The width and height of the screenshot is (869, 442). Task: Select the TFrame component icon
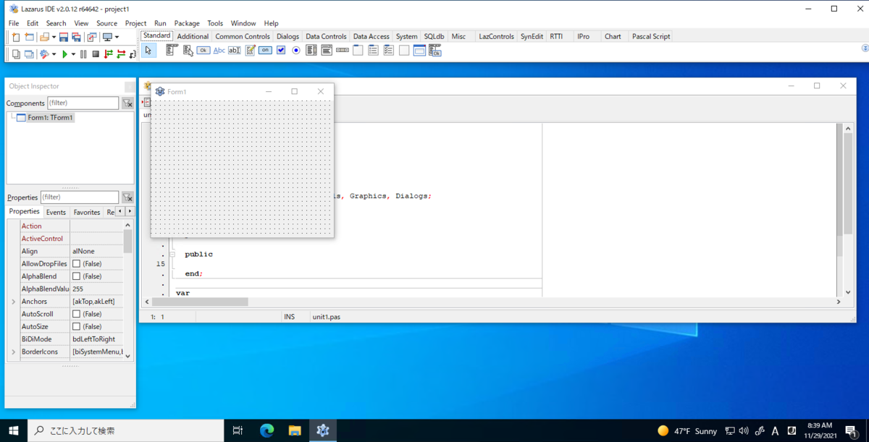[x=419, y=51]
